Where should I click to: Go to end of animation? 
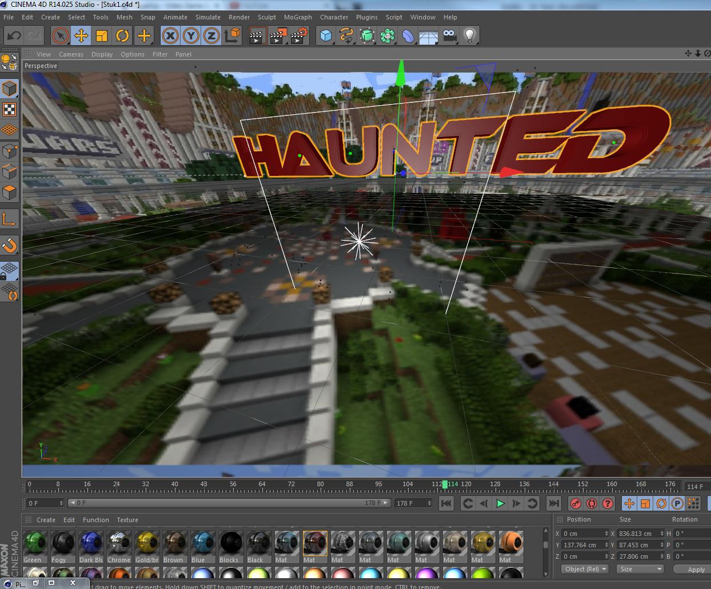coord(553,503)
